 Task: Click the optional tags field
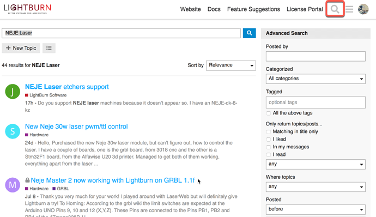pos(316,103)
